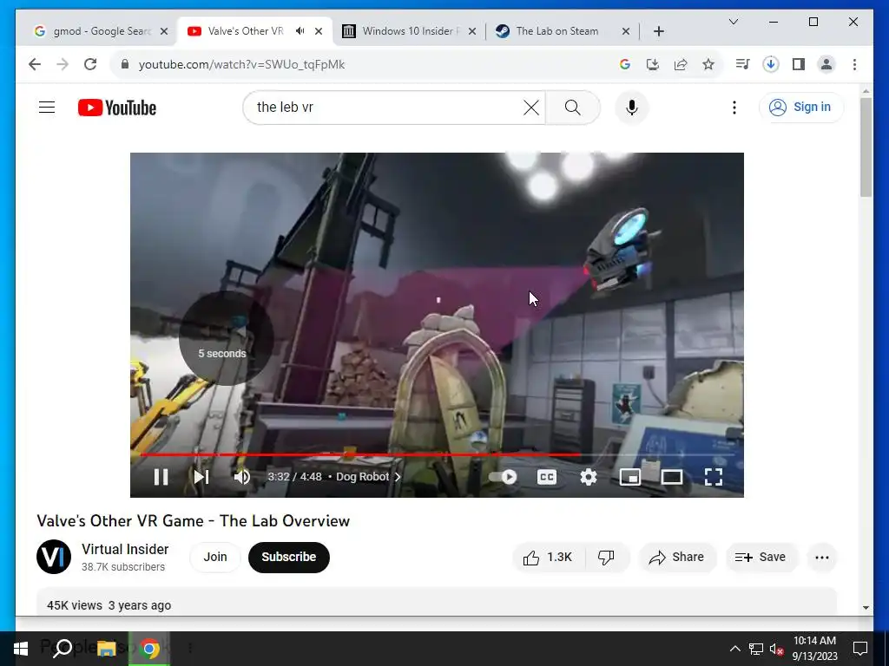
Task: Open the Chrome three-dot menu
Action: tap(854, 64)
